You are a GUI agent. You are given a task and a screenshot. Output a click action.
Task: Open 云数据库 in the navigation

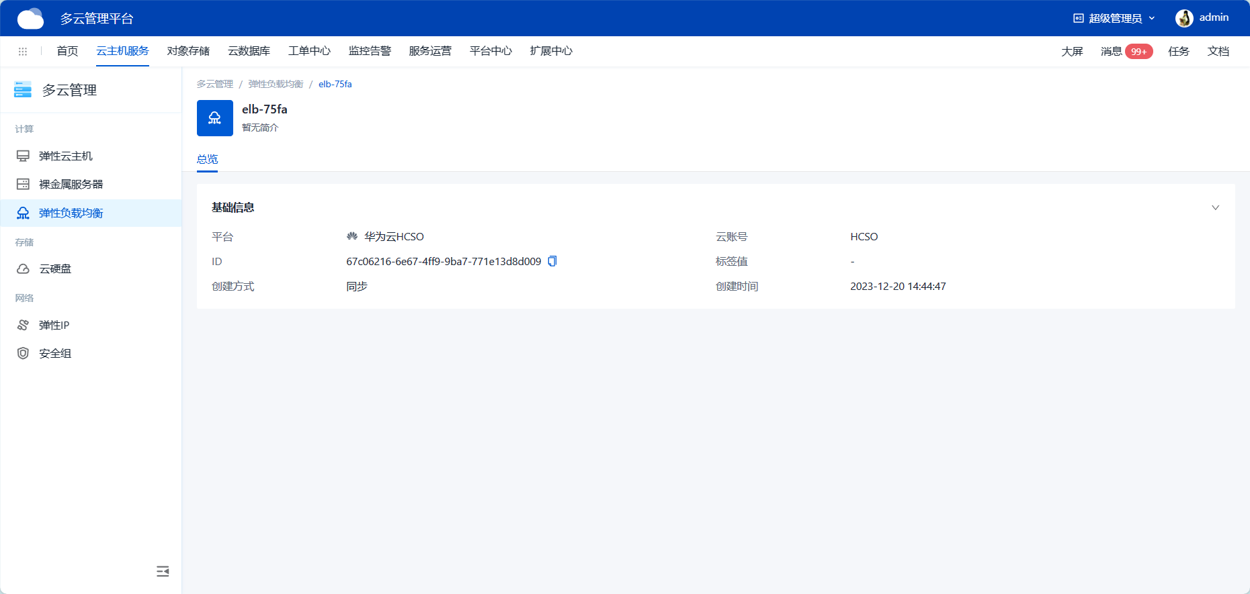click(x=249, y=51)
